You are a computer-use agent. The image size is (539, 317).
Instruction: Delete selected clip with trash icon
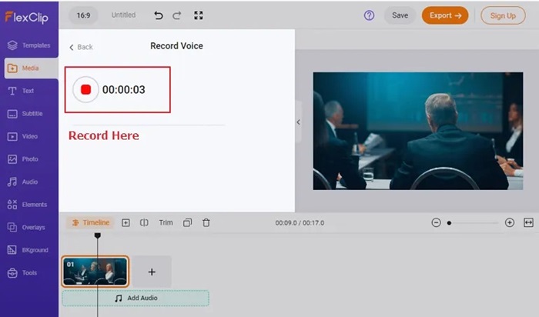(206, 222)
